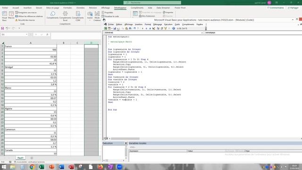Open VBA Débogage menu
The height and width of the screenshot is (170, 302).
point(158,25)
